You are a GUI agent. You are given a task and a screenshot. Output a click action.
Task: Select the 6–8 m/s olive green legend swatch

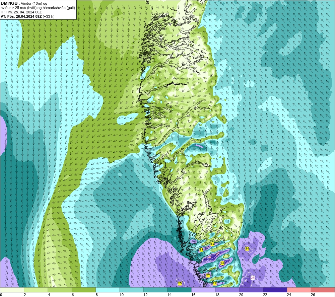84,290
